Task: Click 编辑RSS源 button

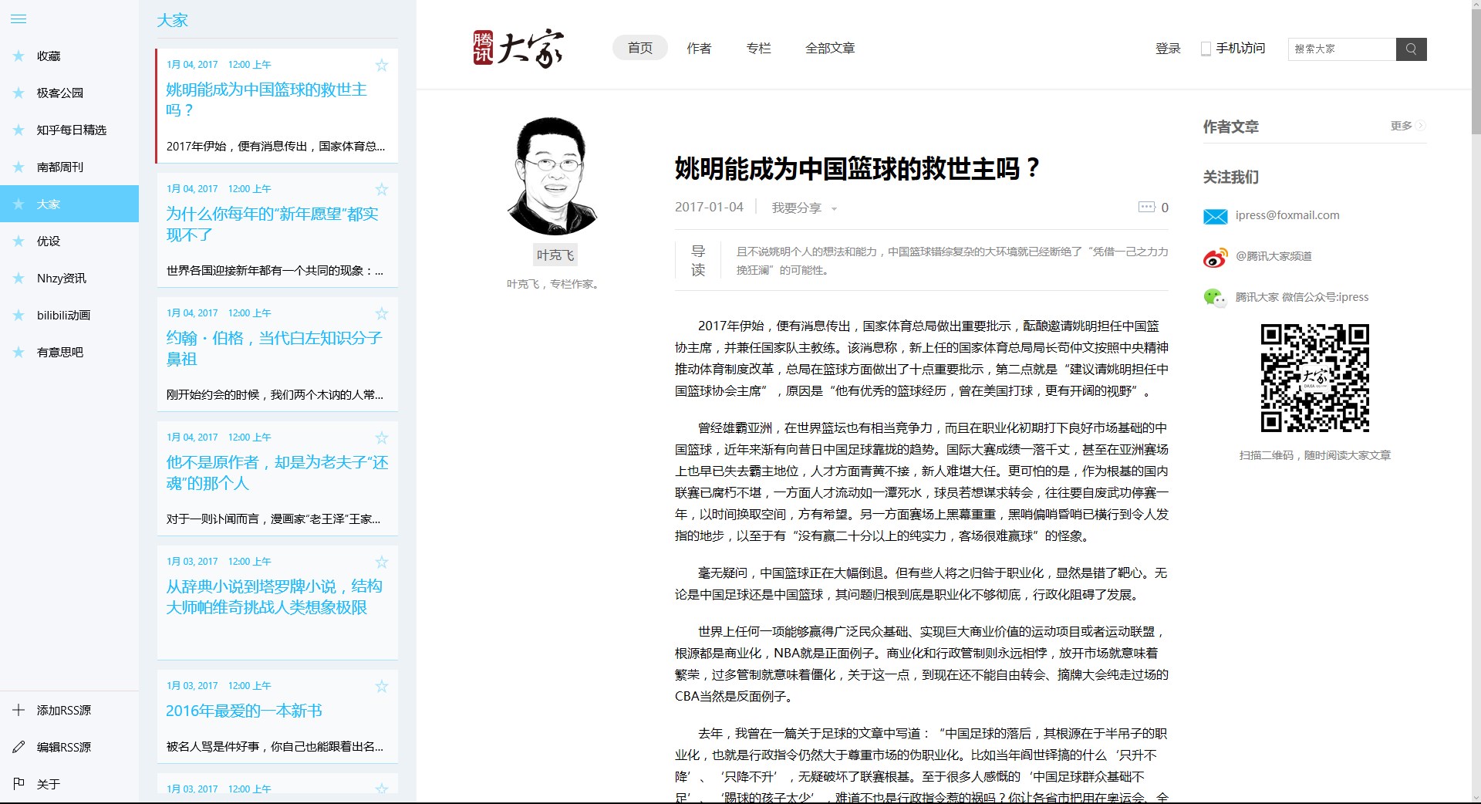Action: click(x=69, y=747)
